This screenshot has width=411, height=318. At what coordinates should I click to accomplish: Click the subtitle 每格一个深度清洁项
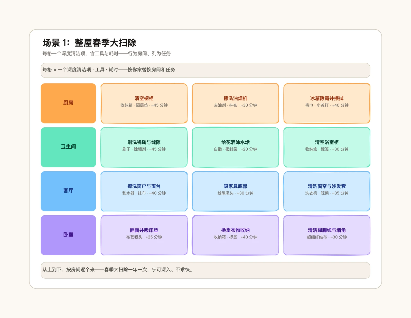point(107,54)
